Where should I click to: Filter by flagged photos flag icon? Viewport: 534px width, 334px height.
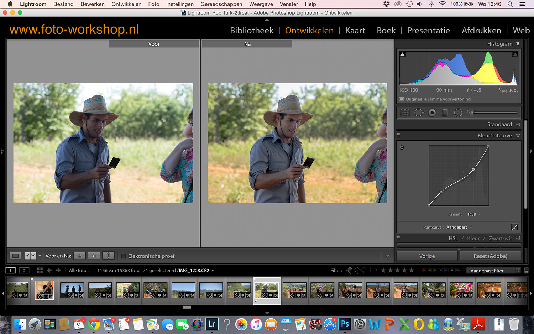[x=349, y=270]
